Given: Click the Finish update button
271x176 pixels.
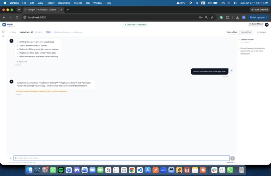Looking at the screenshot, I should (257, 17).
